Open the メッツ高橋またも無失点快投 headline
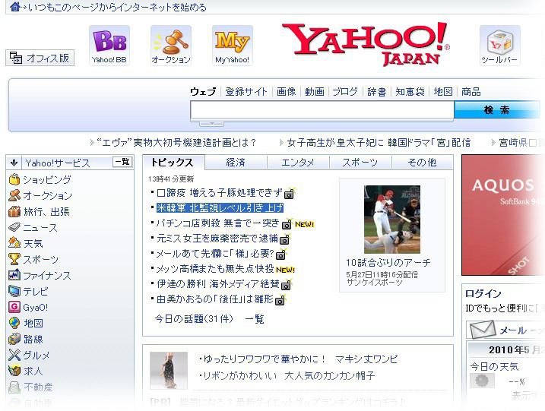 (x=215, y=269)
